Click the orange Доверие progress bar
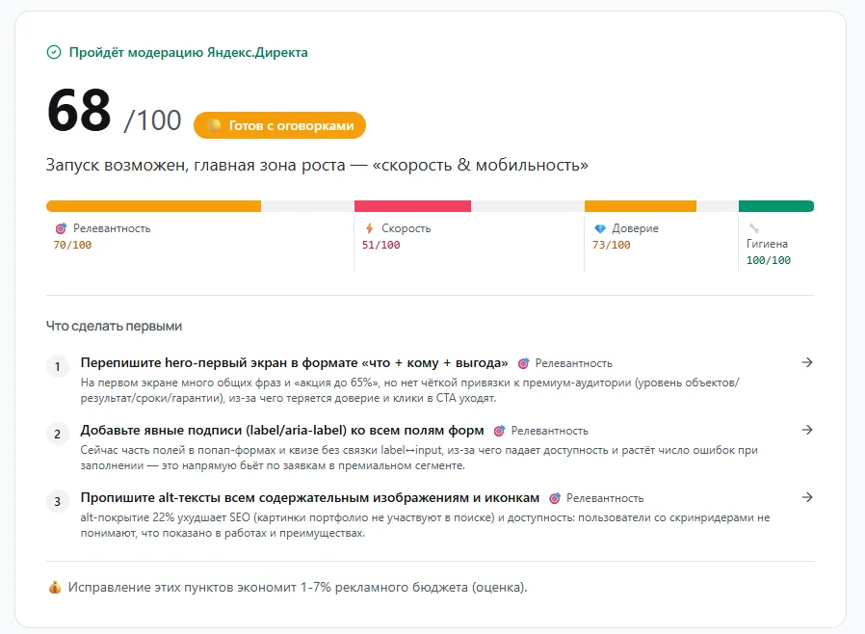The width and height of the screenshot is (865, 634). (x=641, y=206)
